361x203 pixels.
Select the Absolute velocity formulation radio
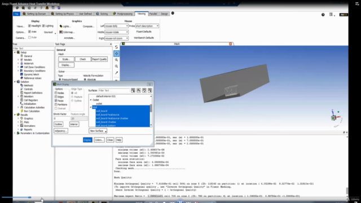[x=85, y=80]
